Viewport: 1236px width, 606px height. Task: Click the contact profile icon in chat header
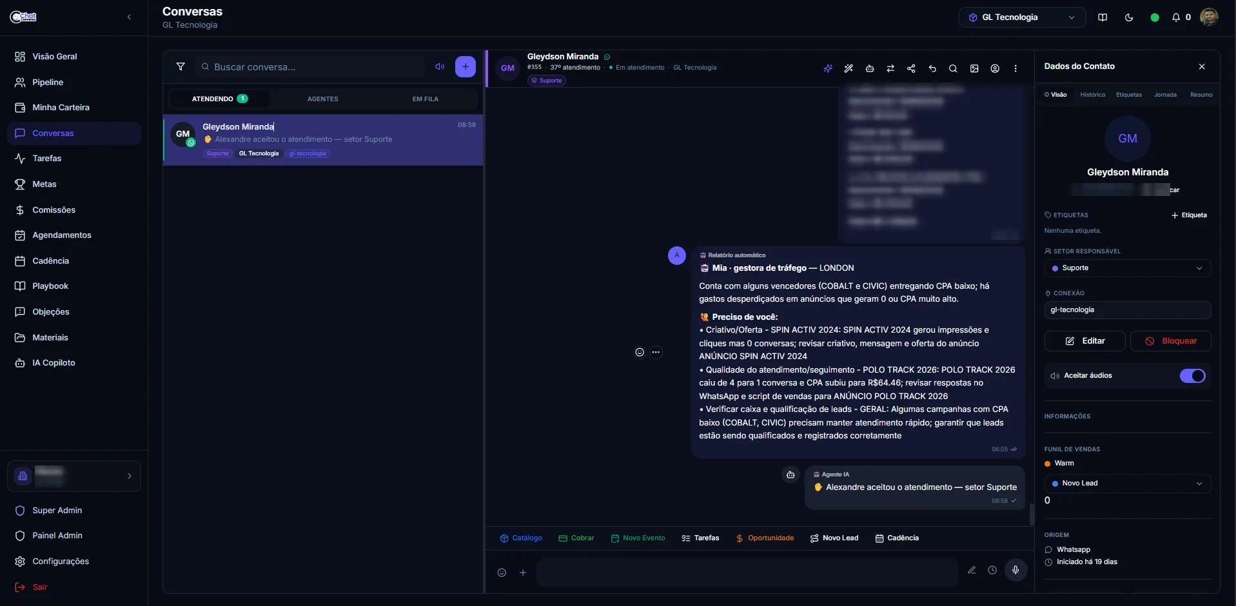[995, 68]
